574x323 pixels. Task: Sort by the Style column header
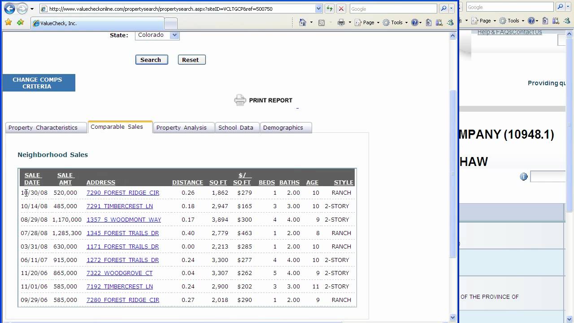pos(344,182)
